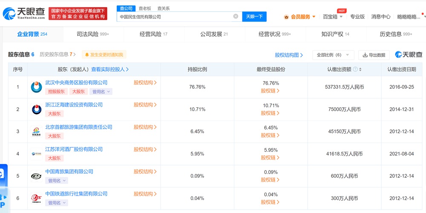This screenshot has width=426, height=213.
Task: Click the Tianyancha watermark logo beside export
Action: (x=409, y=55)
